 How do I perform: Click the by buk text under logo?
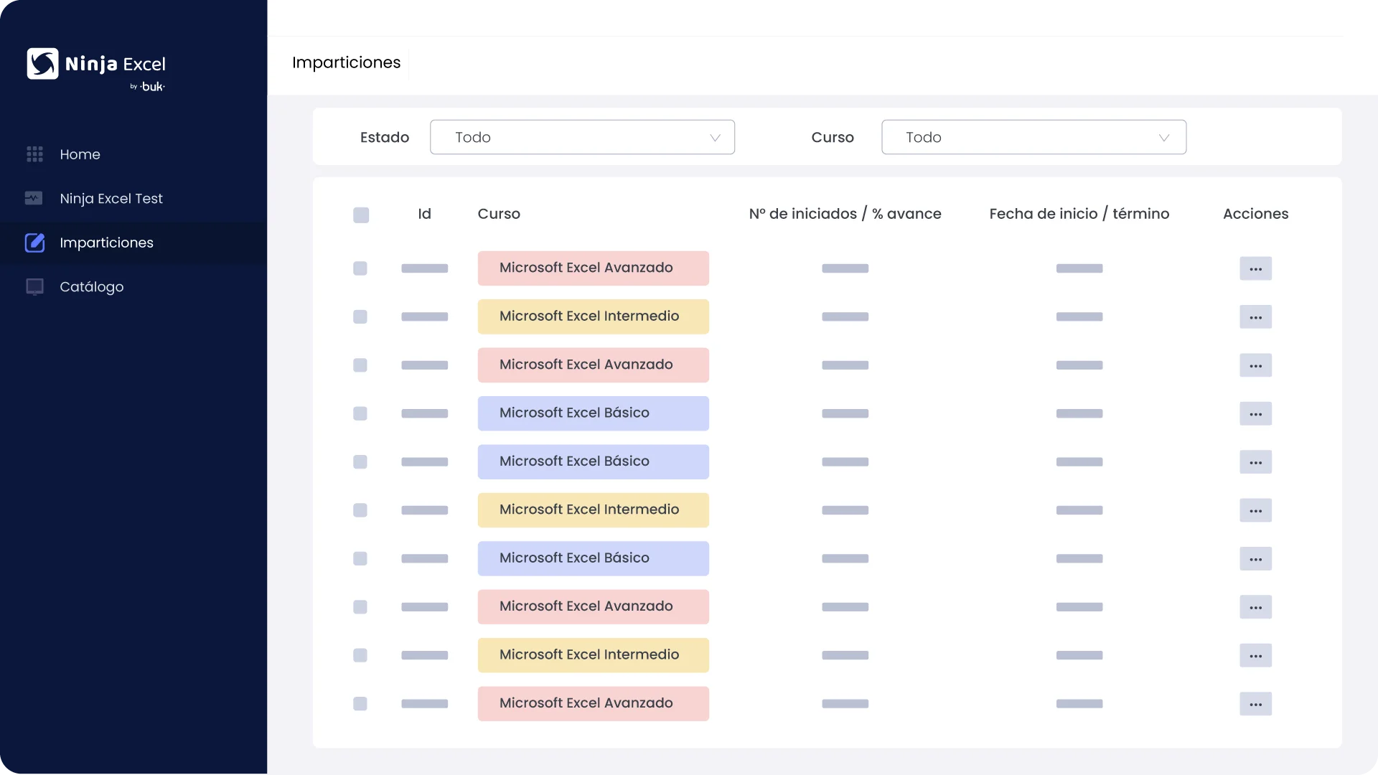point(147,87)
